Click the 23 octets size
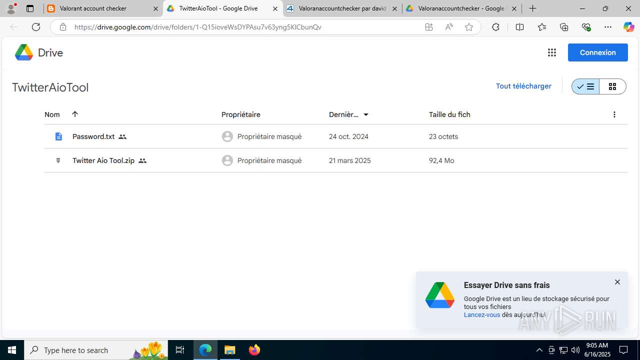Screen dimensions: 640x360 coord(443,136)
